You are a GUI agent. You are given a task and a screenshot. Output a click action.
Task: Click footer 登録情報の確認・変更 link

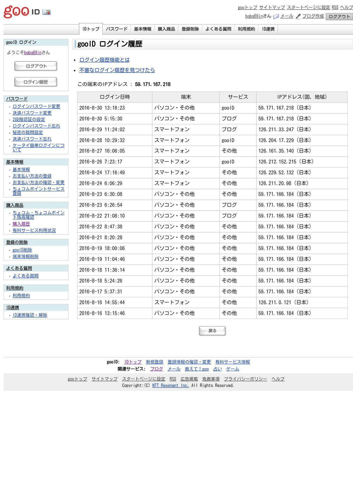click(x=189, y=362)
